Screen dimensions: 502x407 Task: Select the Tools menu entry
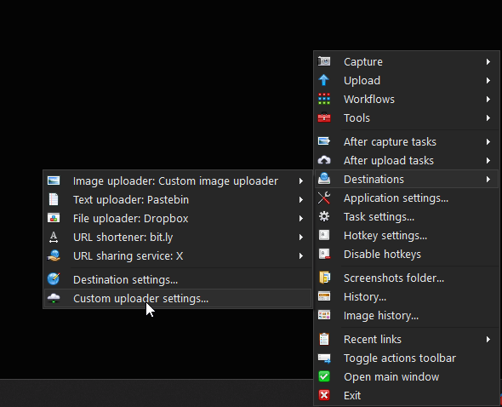[x=407, y=118]
